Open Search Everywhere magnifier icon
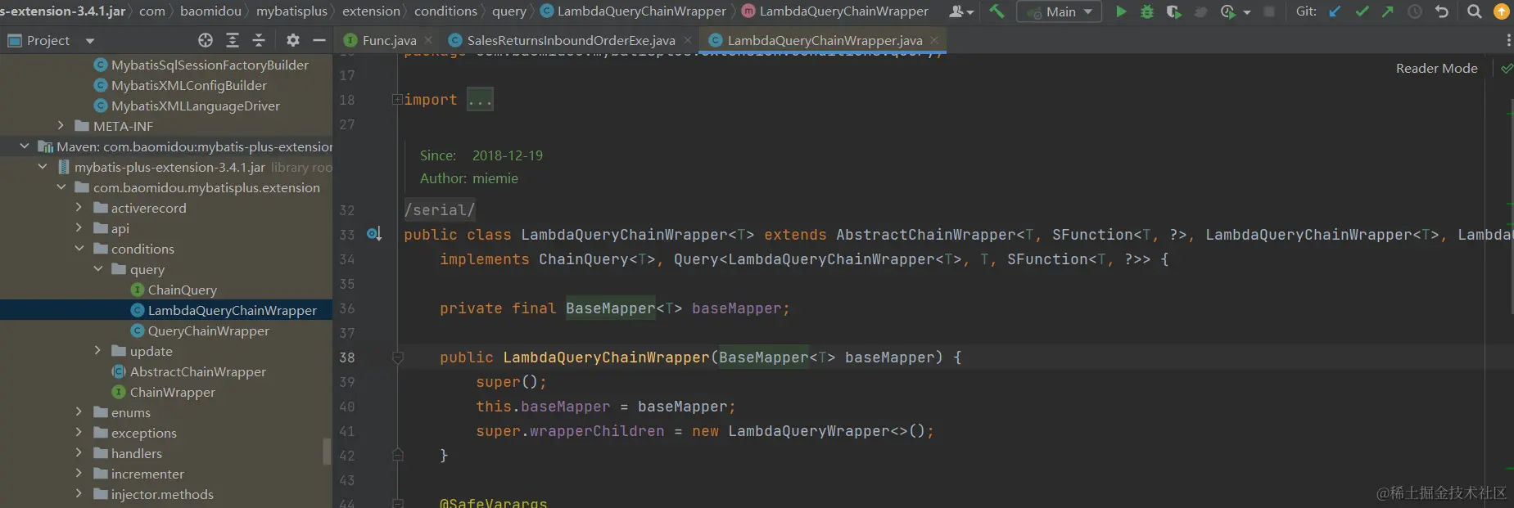The height and width of the screenshot is (508, 1514). pos(1474,11)
